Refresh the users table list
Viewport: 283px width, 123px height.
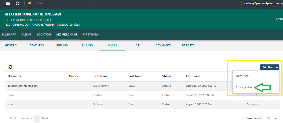pos(10,67)
